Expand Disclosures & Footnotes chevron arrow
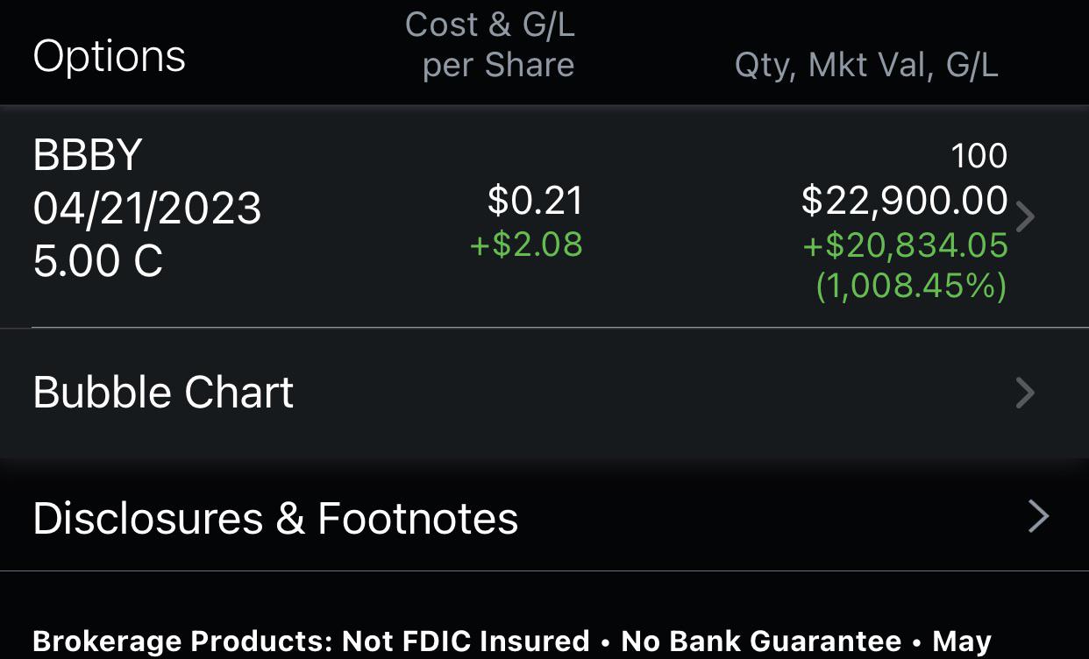Screen dimensions: 1089x659 pos(1038,517)
